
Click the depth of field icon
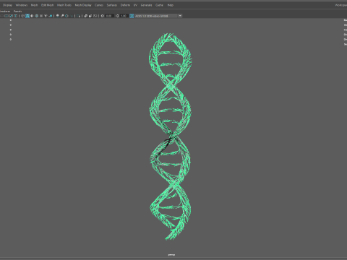pyautogui.click(x=72, y=16)
